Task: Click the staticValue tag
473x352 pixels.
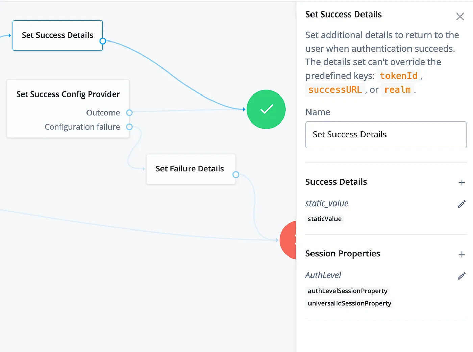Action: tap(324, 219)
